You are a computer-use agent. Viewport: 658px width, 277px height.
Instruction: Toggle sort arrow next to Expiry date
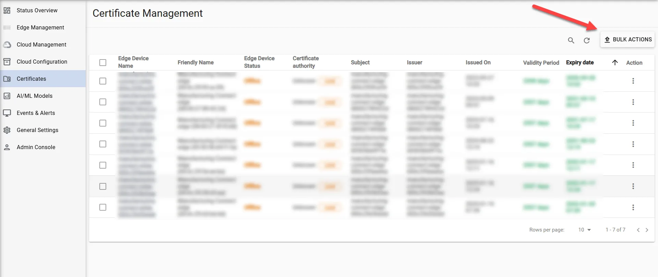615,63
